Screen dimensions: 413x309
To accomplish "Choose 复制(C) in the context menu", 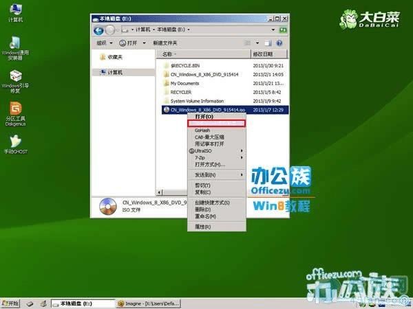I will (x=217, y=192).
